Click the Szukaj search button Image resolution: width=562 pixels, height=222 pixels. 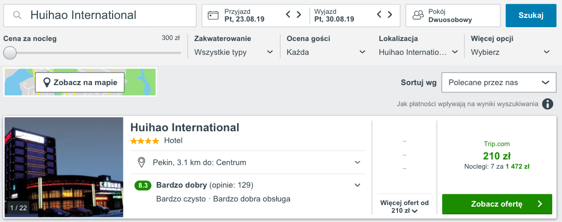(x=531, y=15)
